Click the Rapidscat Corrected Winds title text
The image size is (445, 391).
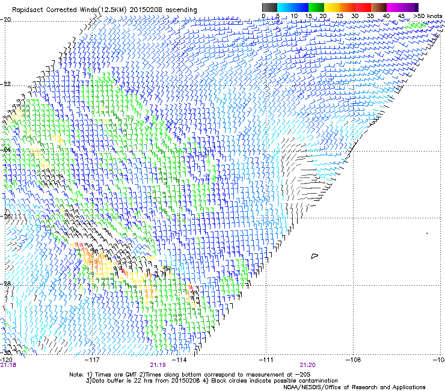point(105,10)
